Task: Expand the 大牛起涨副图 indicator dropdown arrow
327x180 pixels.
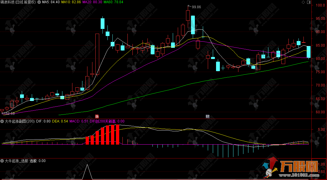Action: (x=2, y=121)
